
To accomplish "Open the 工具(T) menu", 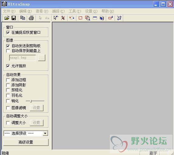I will pos(75,11).
